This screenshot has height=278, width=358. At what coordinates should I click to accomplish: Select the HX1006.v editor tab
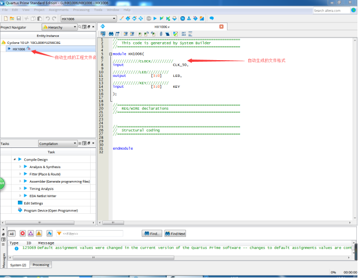162,27
